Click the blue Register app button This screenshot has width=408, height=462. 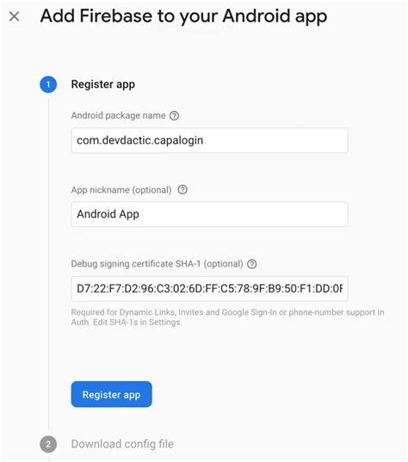pos(111,394)
